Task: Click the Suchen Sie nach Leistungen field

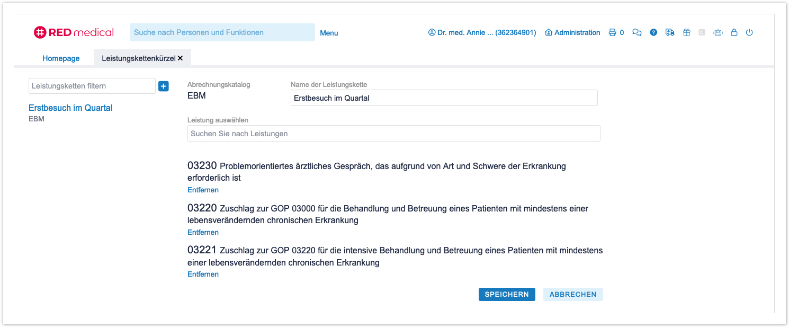Action: (x=393, y=134)
